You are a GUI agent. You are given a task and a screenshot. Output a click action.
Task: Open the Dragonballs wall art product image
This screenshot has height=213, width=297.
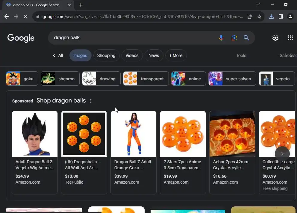pos(84,134)
